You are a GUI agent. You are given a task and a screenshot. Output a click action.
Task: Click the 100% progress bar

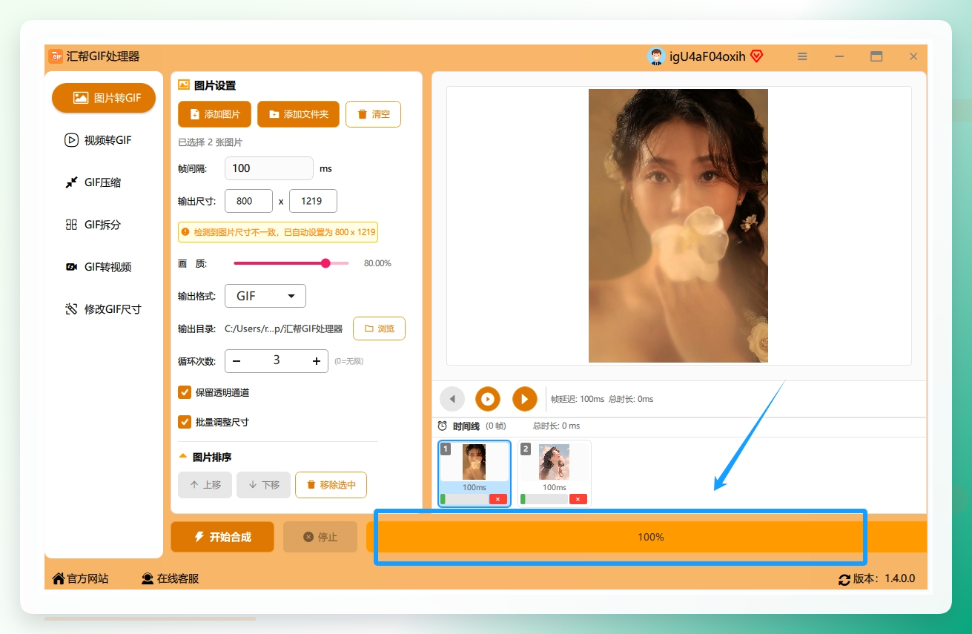(647, 537)
